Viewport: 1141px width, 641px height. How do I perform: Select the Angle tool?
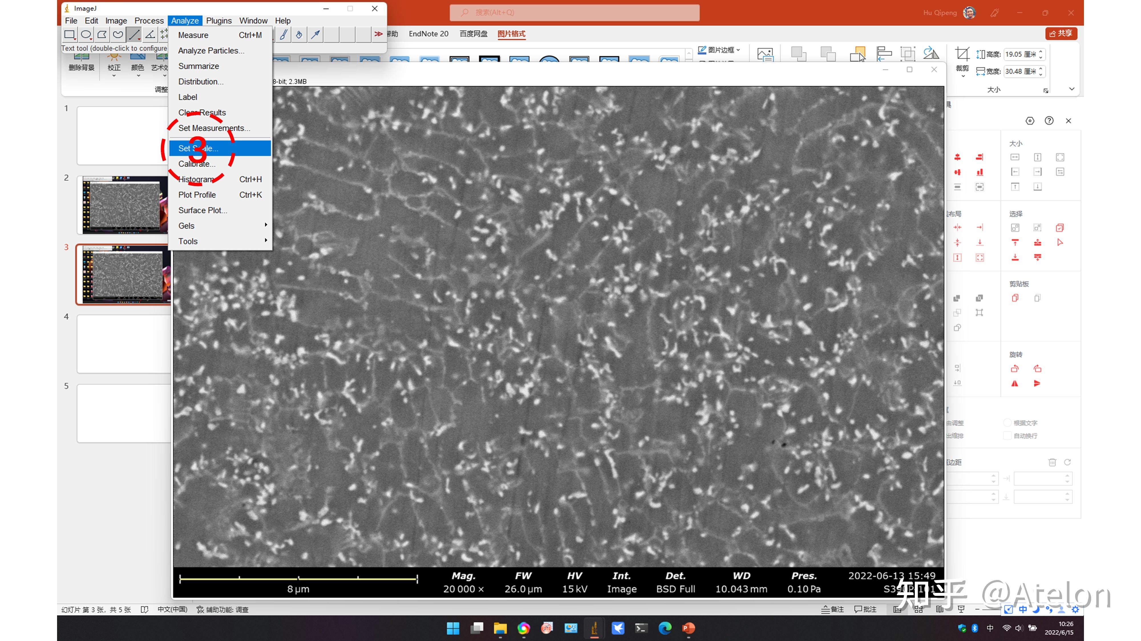click(150, 34)
